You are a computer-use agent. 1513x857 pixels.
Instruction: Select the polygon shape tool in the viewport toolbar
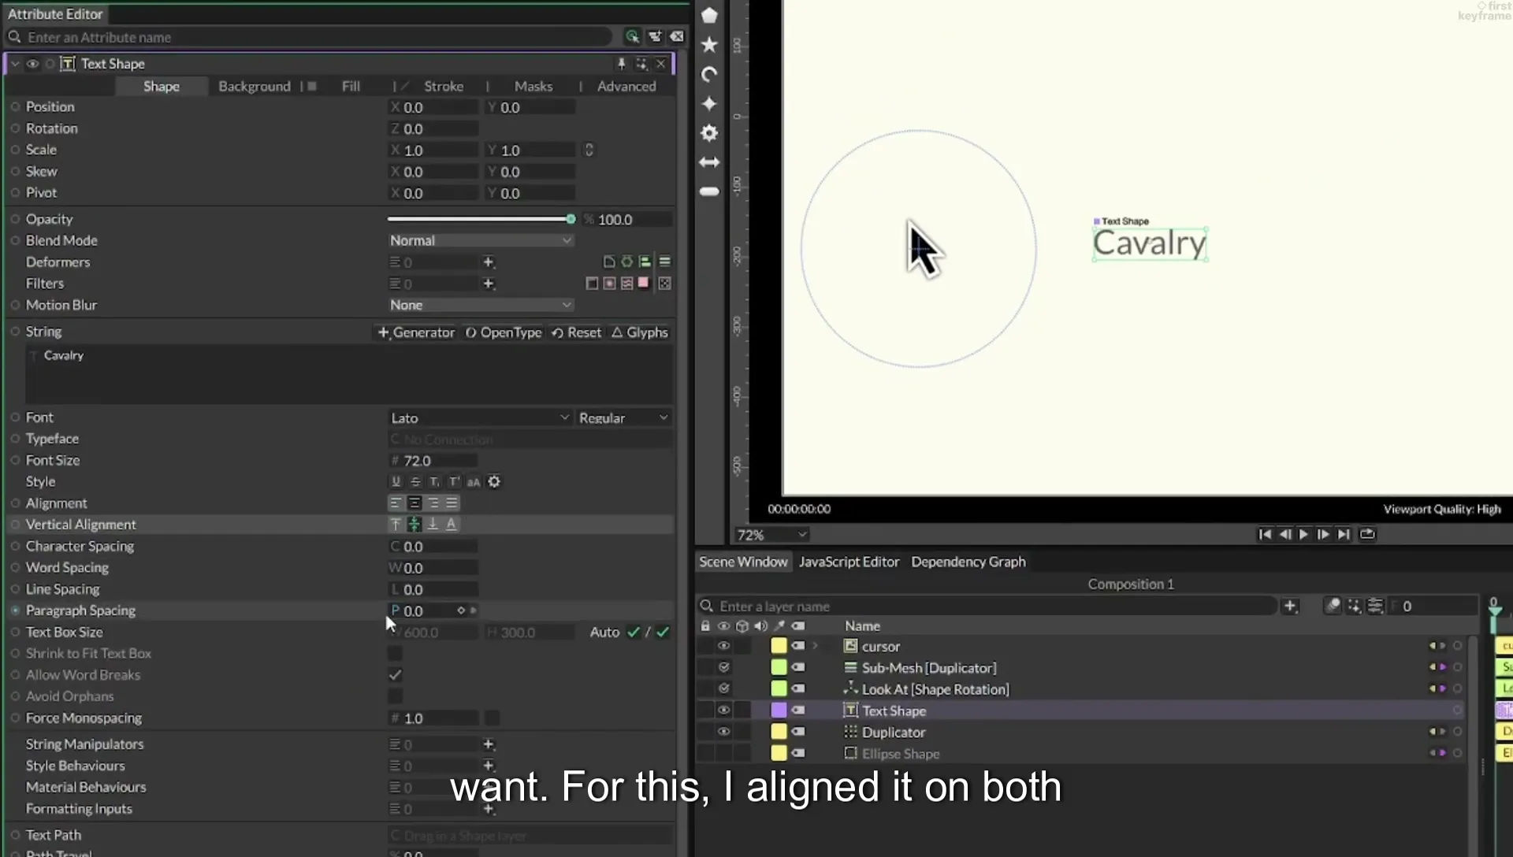pos(709,15)
